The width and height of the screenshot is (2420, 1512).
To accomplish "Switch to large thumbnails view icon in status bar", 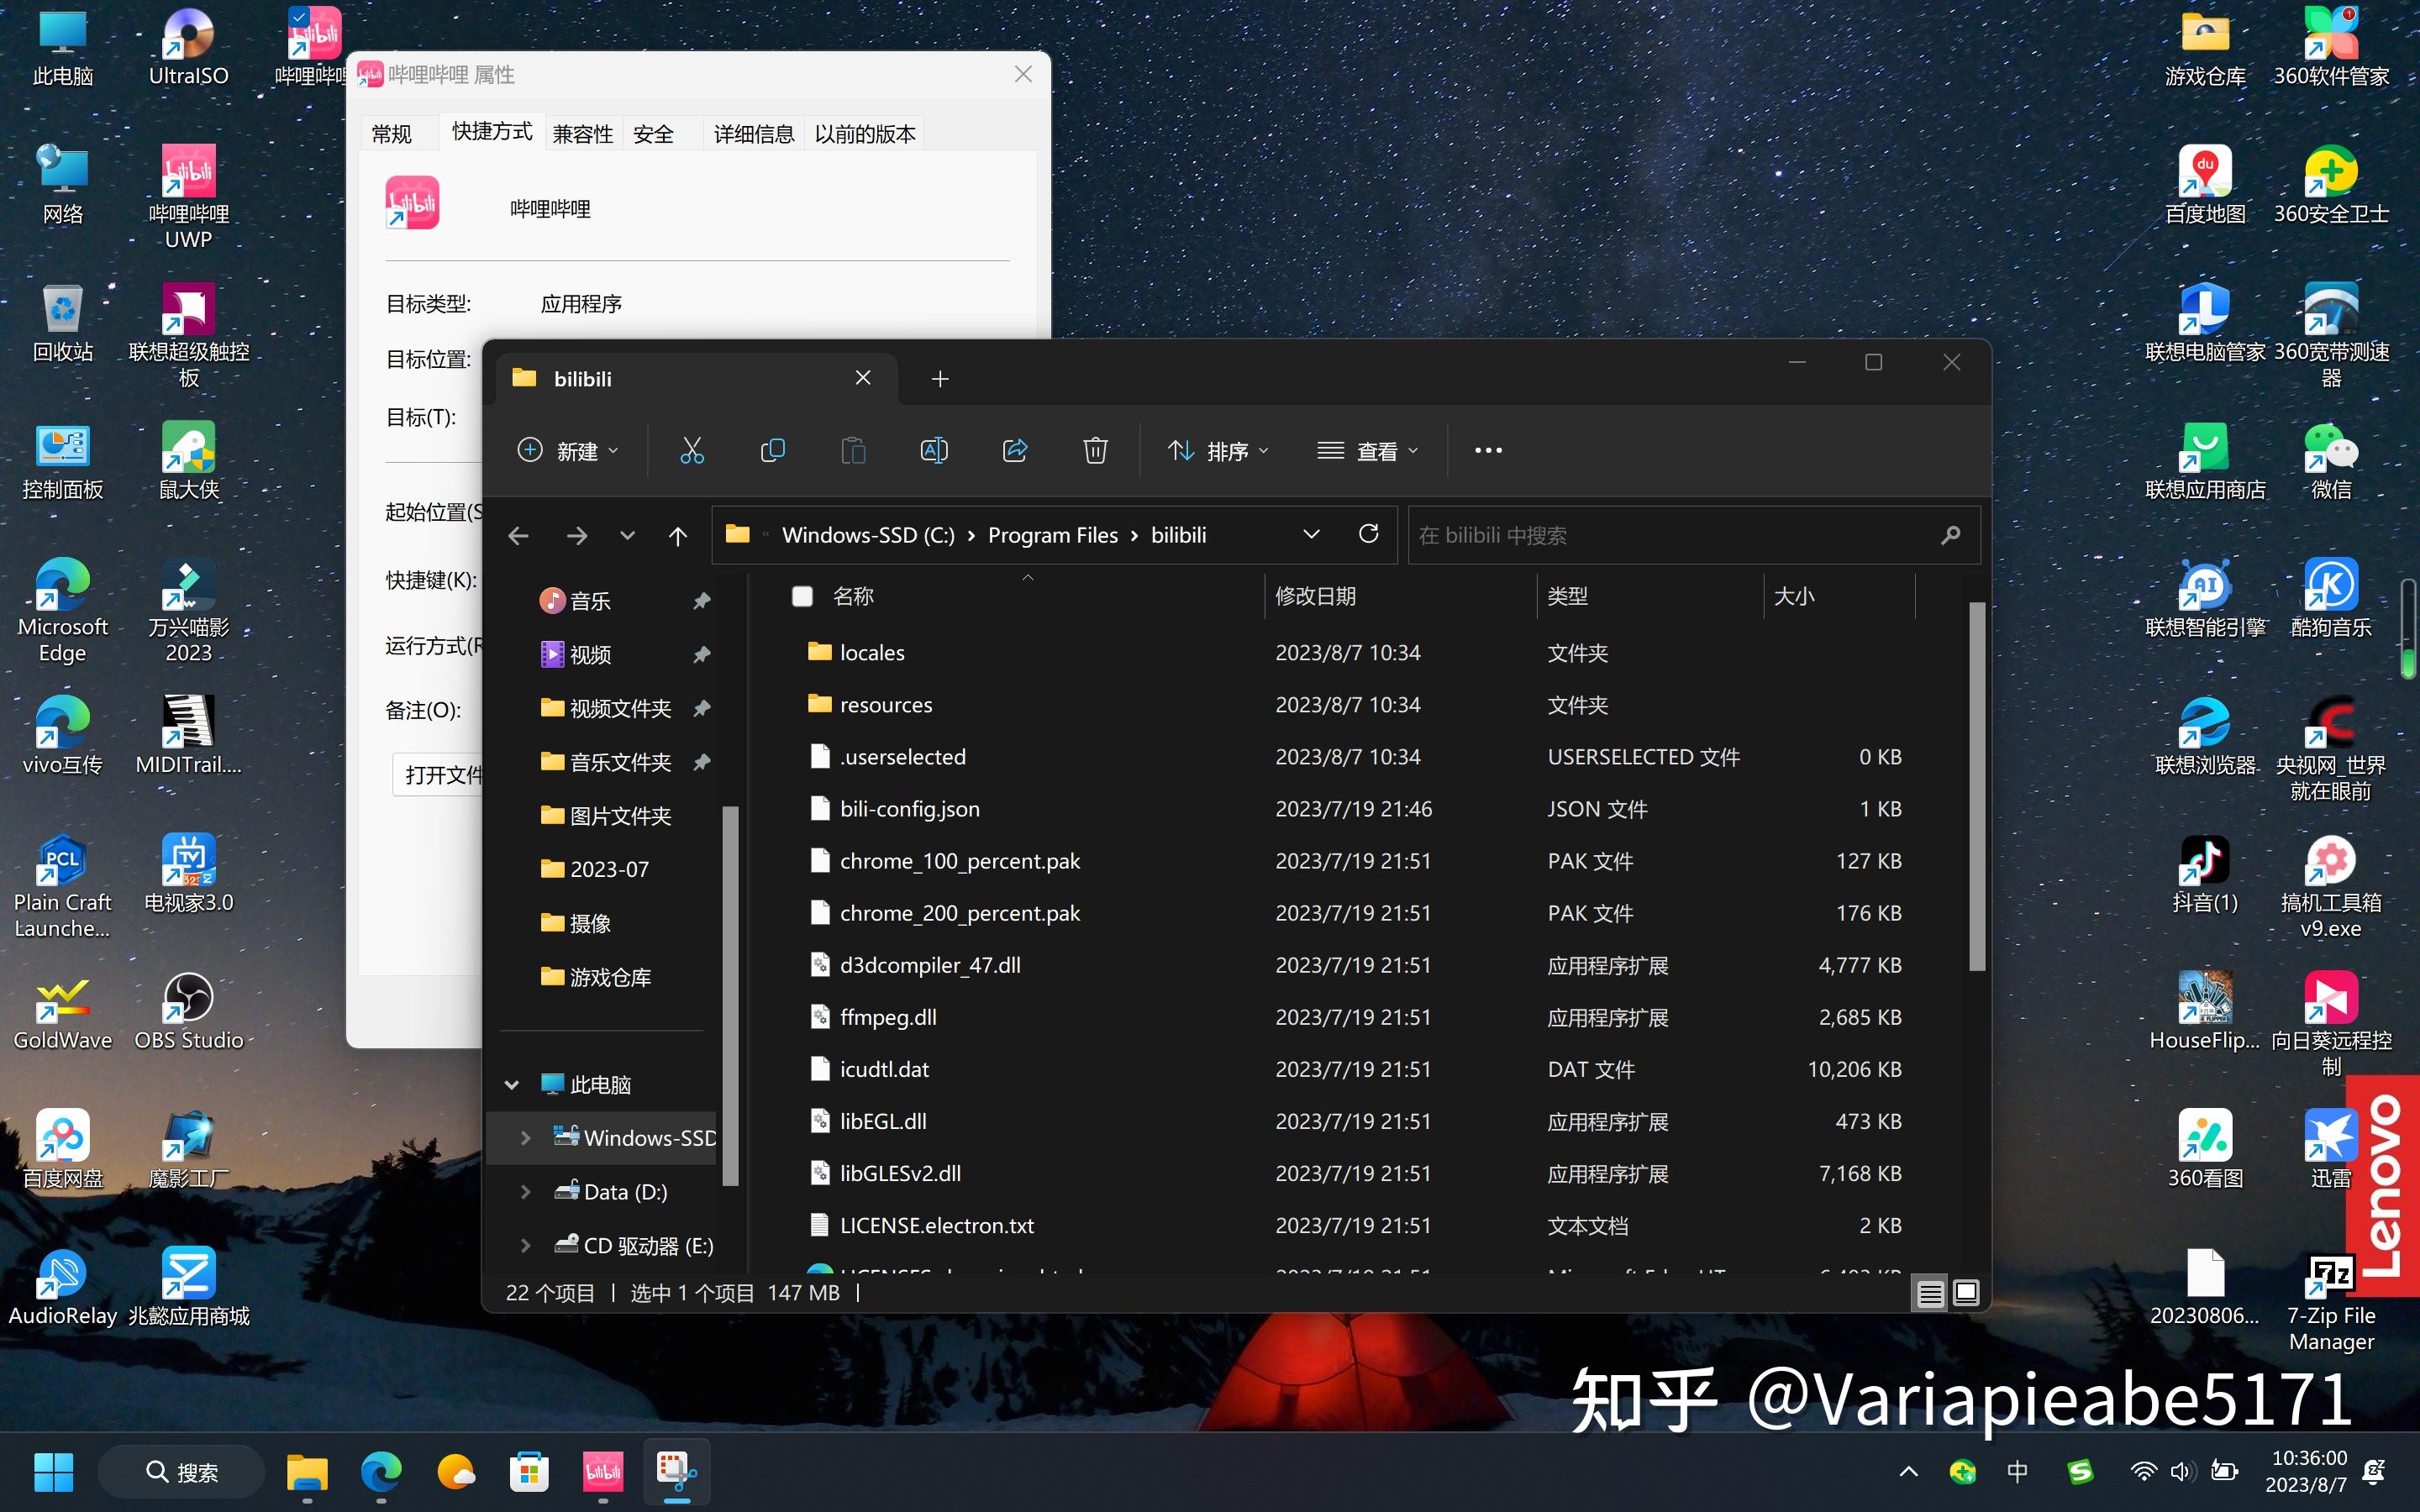I will pyautogui.click(x=1966, y=1293).
